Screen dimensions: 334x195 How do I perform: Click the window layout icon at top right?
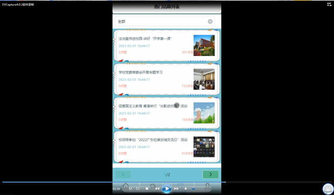[x=329, y=4]
